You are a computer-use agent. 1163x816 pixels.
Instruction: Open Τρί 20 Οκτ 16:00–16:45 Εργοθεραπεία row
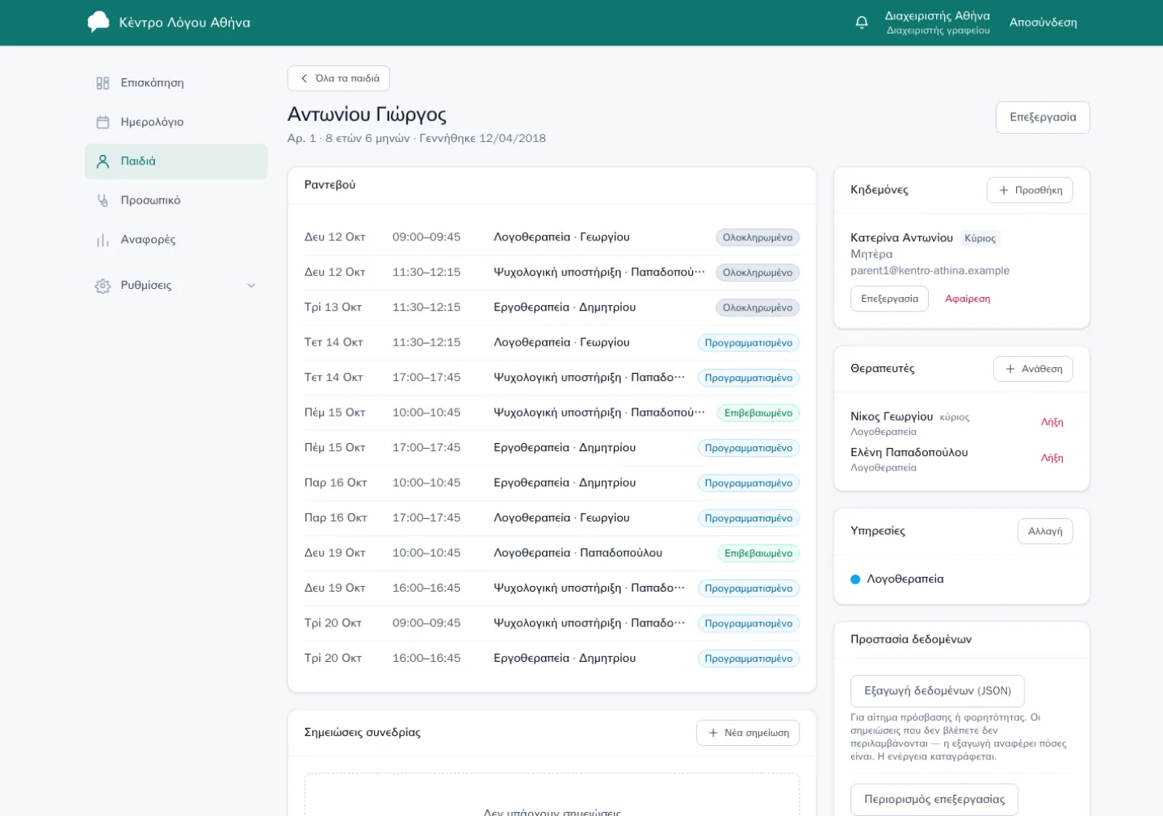(x=552, y=659)
